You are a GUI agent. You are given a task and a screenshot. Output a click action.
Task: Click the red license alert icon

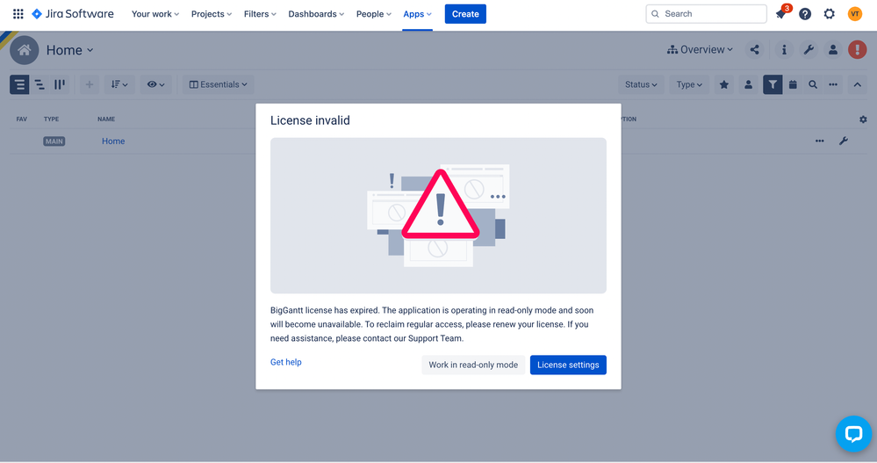coord(858,50)
